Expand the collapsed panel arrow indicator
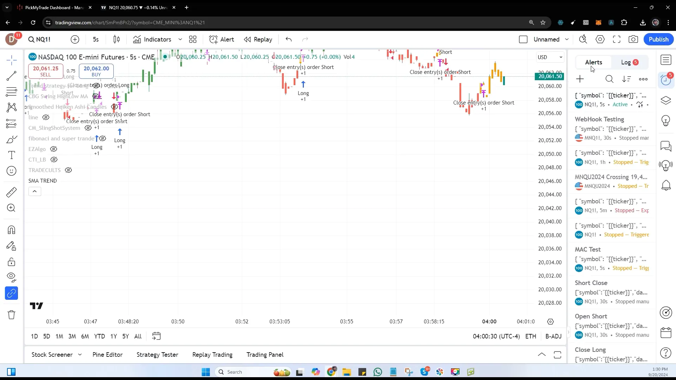 pyautogui.click(x=35, y=191)
